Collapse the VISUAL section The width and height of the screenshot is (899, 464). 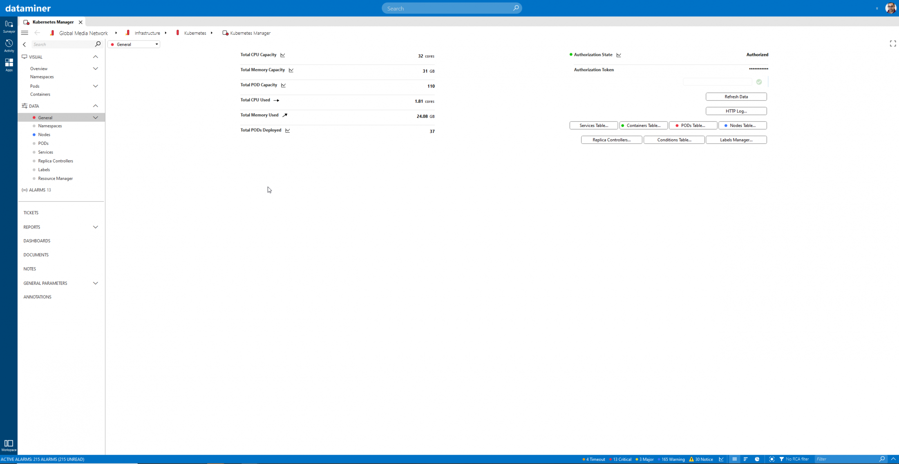96,57
